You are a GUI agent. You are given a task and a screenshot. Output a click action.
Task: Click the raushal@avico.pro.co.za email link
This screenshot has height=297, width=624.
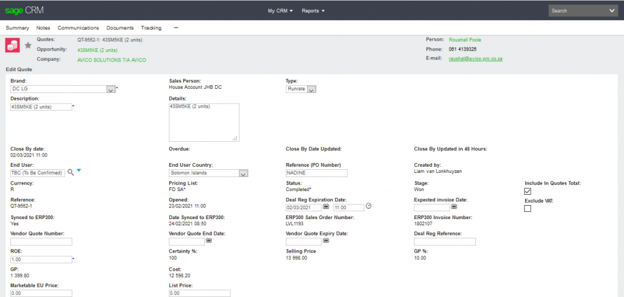[475, 58]
